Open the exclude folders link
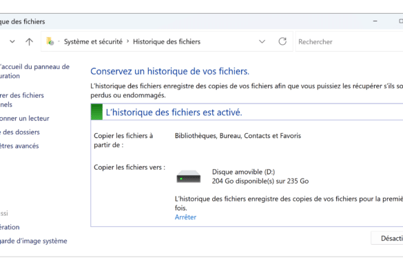 pos(20,132)
